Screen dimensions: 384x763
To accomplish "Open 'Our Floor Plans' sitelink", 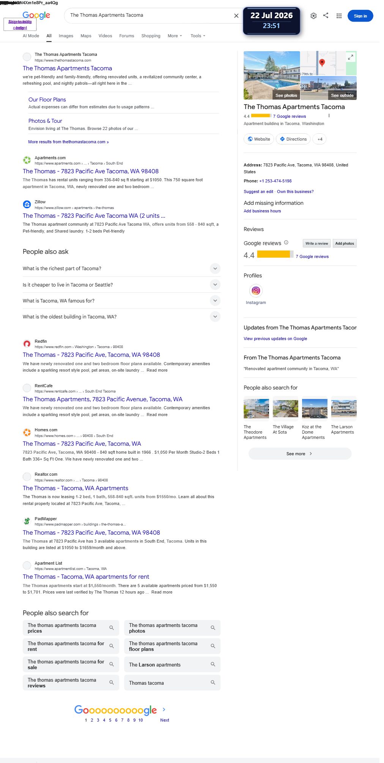I will pos(47,100).
